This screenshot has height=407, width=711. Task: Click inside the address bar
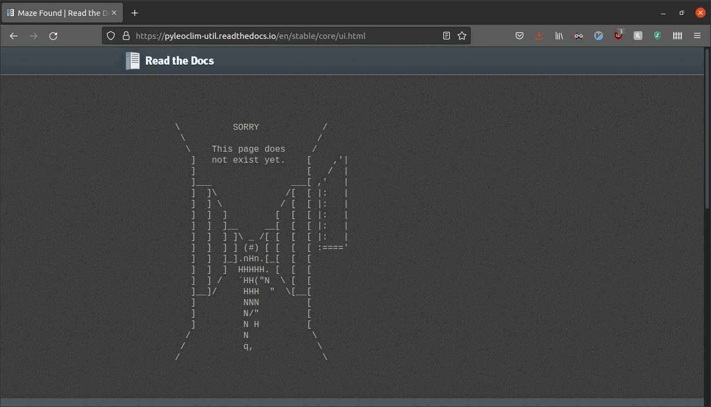(x=274, y=36)
